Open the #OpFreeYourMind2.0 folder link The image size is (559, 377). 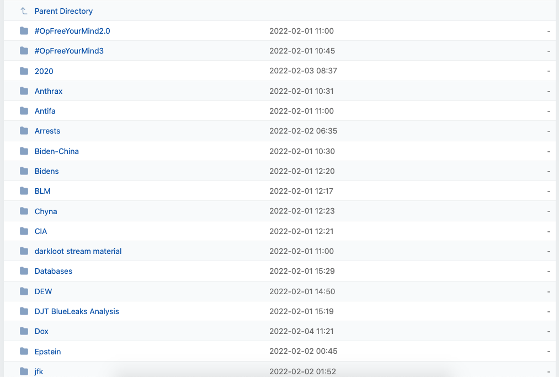coord(72,31)
